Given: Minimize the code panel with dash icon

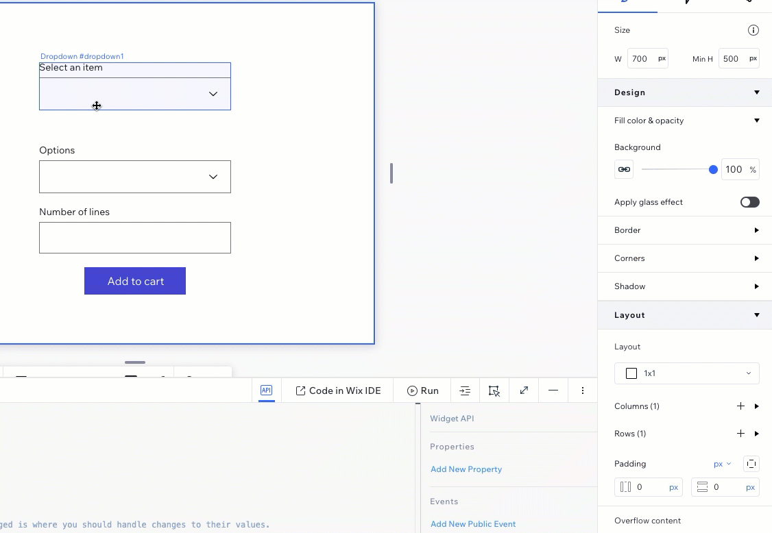Looking at the screenshot, I should coord(553,391).
